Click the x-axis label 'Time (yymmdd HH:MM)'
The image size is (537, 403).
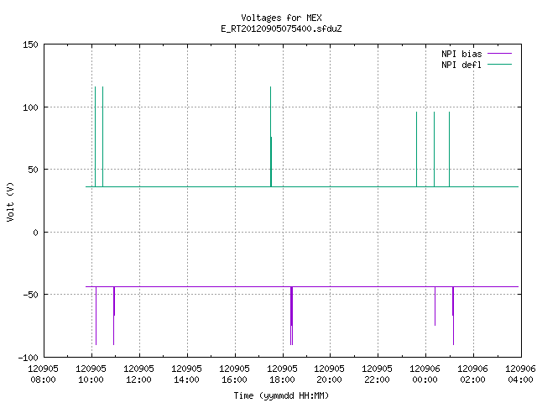(x=281, y=395)
